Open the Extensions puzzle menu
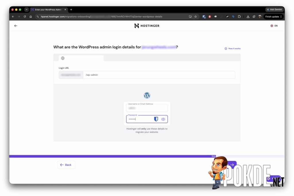This screenshot has width=294, height=196. coord(239,16)
